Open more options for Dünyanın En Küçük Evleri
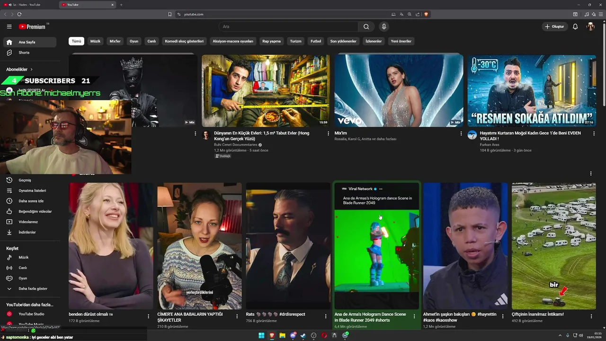Viewport: 606px width, 341px height. [x=328, y=134]
